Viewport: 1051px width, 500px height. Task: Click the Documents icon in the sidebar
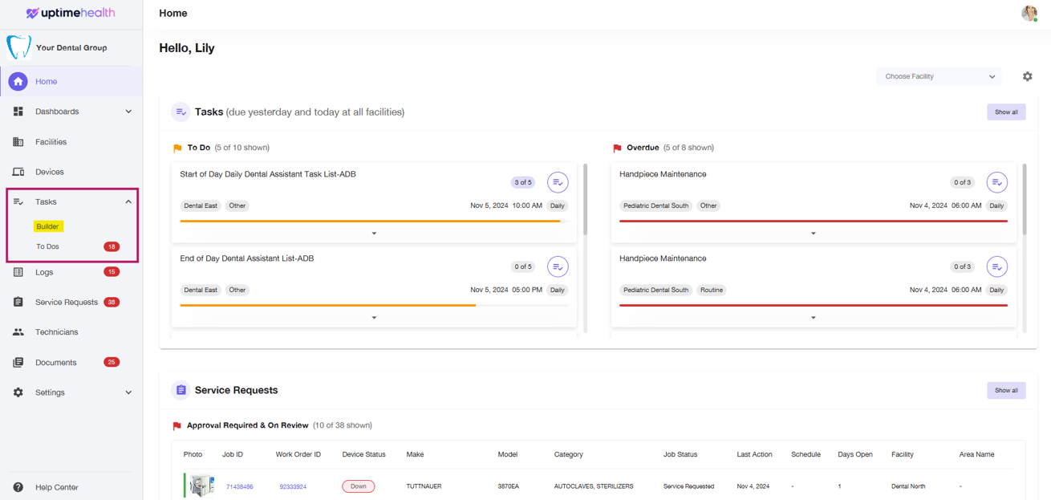pos(18,362)
